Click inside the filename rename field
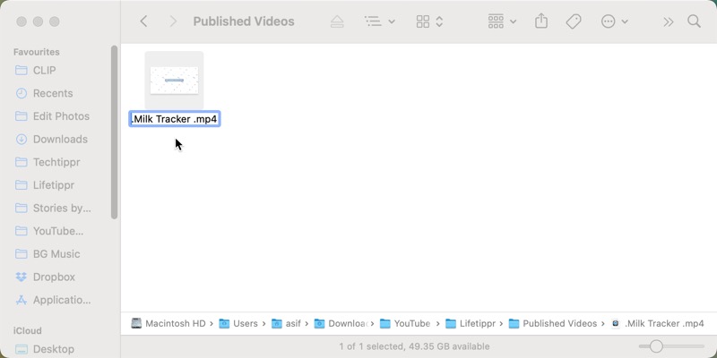Screen dimensions: 717x358 coord(174,119)
